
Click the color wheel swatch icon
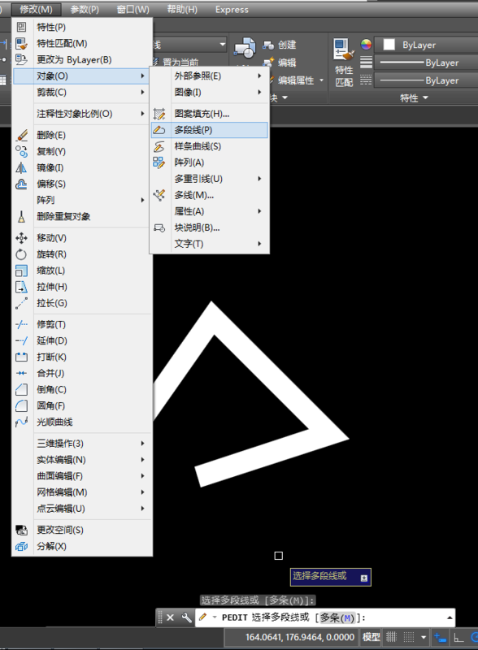pyautogui.click(x=366, y=45)
